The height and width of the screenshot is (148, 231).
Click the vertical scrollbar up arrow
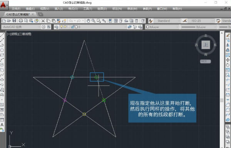pyautogui.click(x=222, y=33)
